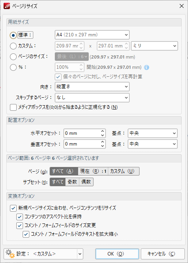Click into the 垂直オフセット input field
Image resolution: width=188 pixels, height=263 pixels.
pos(82,144)
